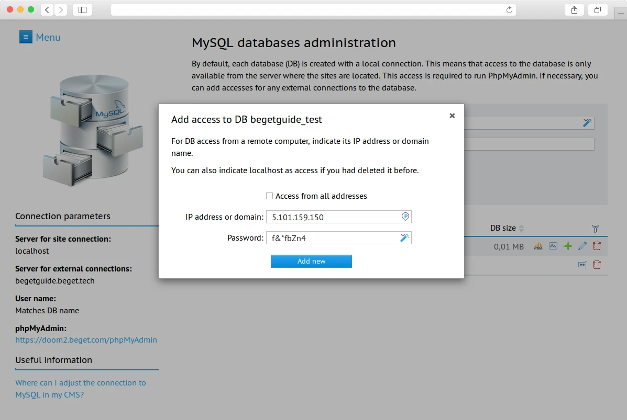
Task: Click the green plus to add access
Action: pos(567,246)
